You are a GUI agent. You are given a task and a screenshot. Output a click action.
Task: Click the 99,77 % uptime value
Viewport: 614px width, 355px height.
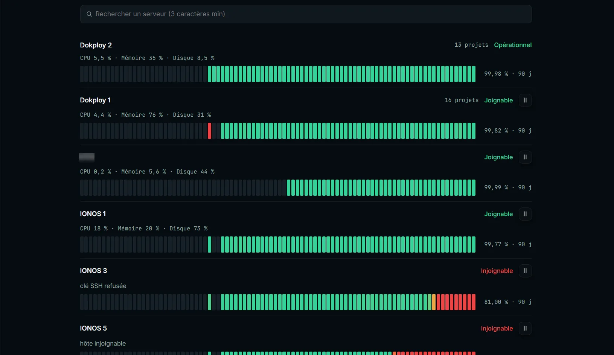496,244
